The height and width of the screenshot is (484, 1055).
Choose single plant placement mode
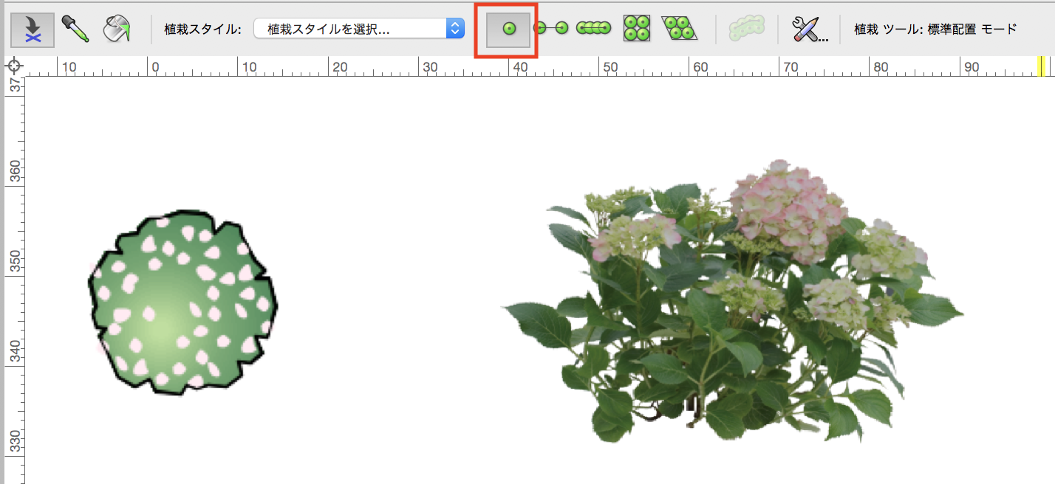508,30
